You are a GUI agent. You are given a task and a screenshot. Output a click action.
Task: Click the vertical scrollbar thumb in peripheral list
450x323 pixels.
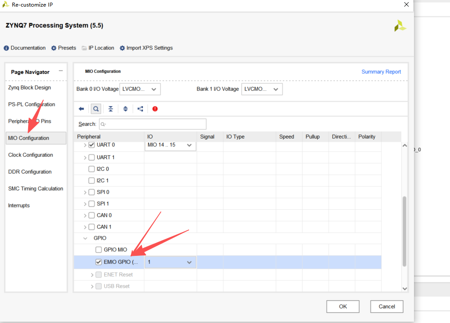404,232
